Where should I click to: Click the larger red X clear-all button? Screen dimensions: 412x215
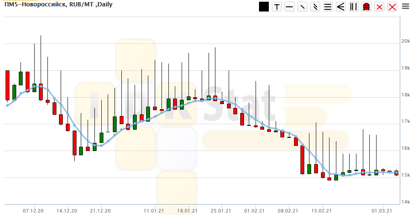[392, 7]
